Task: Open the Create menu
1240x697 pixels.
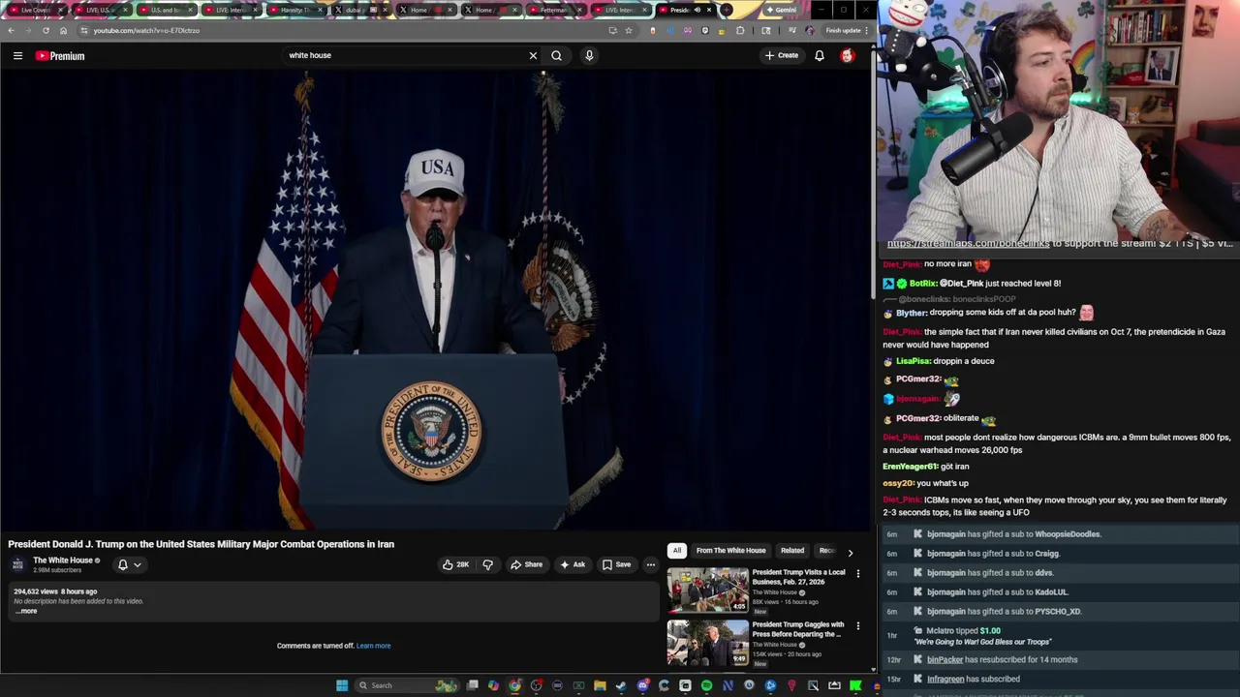Action: click(x=782, y=55)
